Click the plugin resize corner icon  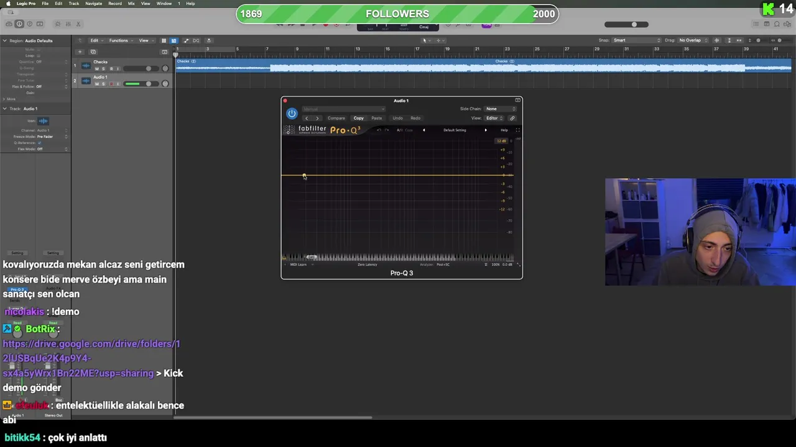519,264
